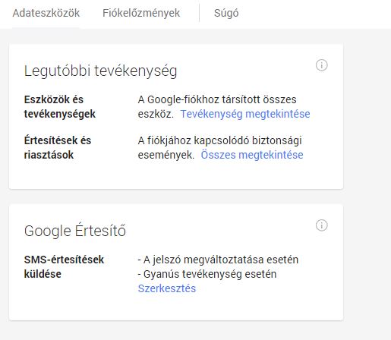
Task: Click the vertical divider beside Súgó
Action: [x=199, y=13]
